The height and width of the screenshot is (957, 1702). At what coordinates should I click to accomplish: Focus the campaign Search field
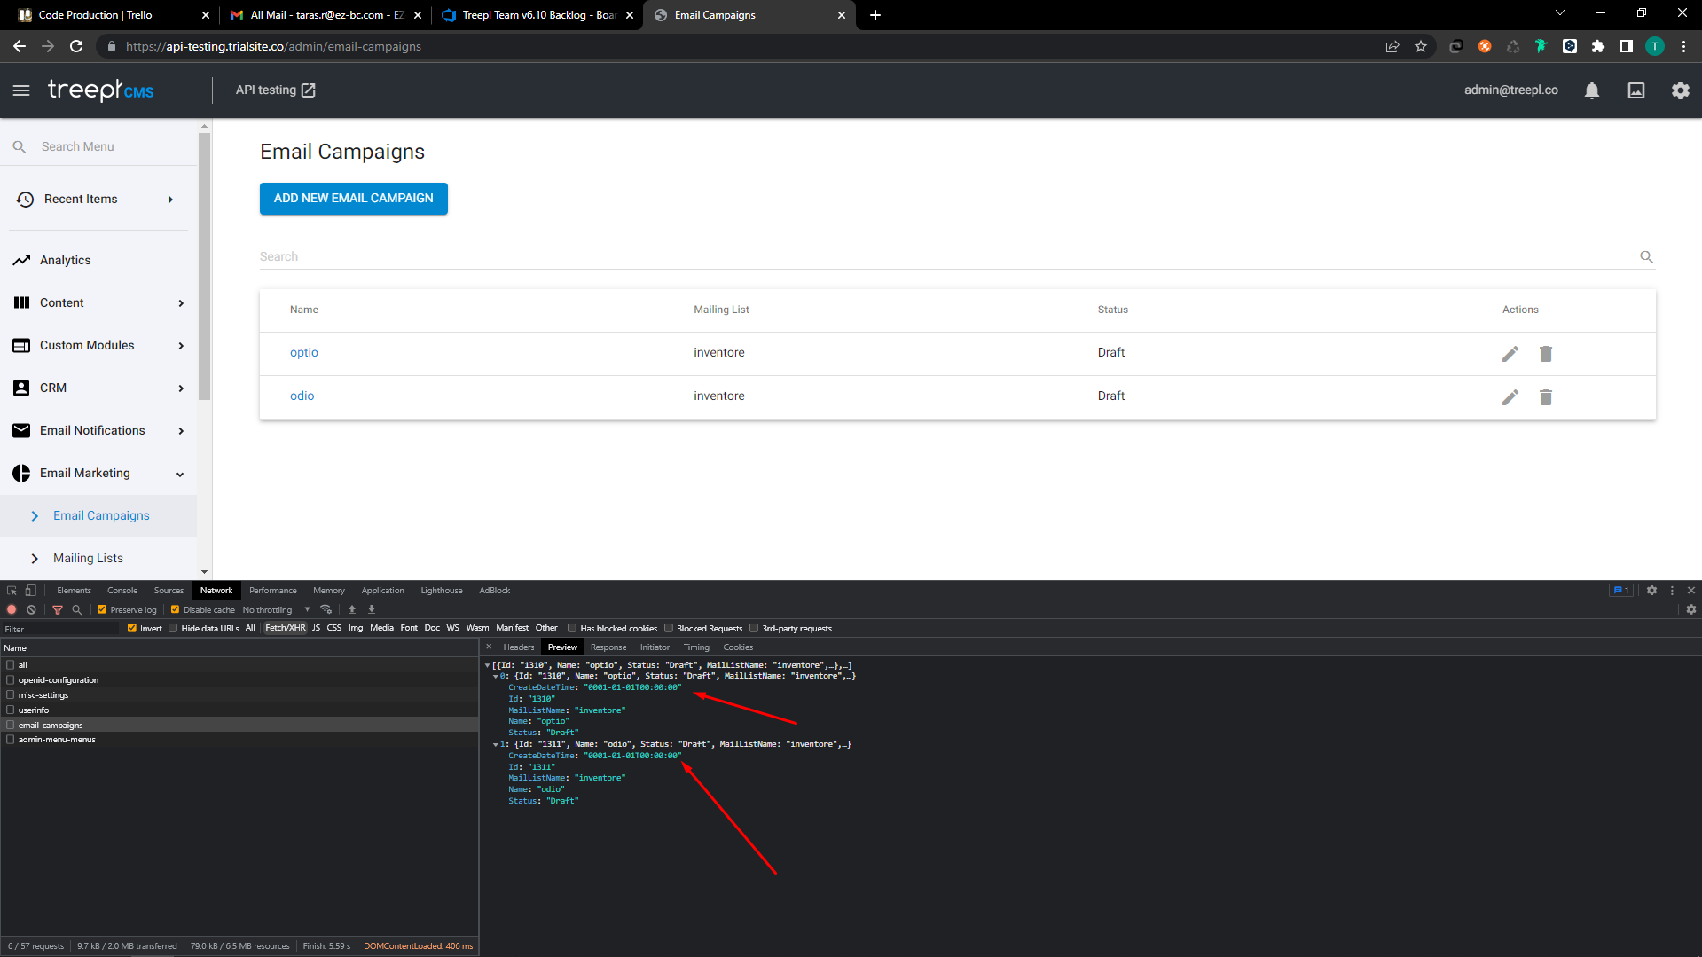[947, 257]
